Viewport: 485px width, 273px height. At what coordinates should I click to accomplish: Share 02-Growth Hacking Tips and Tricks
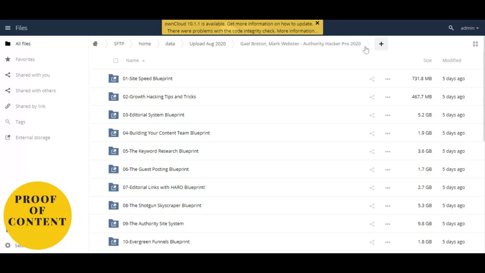(x=372, y=97)
